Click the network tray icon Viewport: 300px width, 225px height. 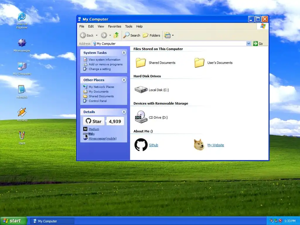pos(276,221)
